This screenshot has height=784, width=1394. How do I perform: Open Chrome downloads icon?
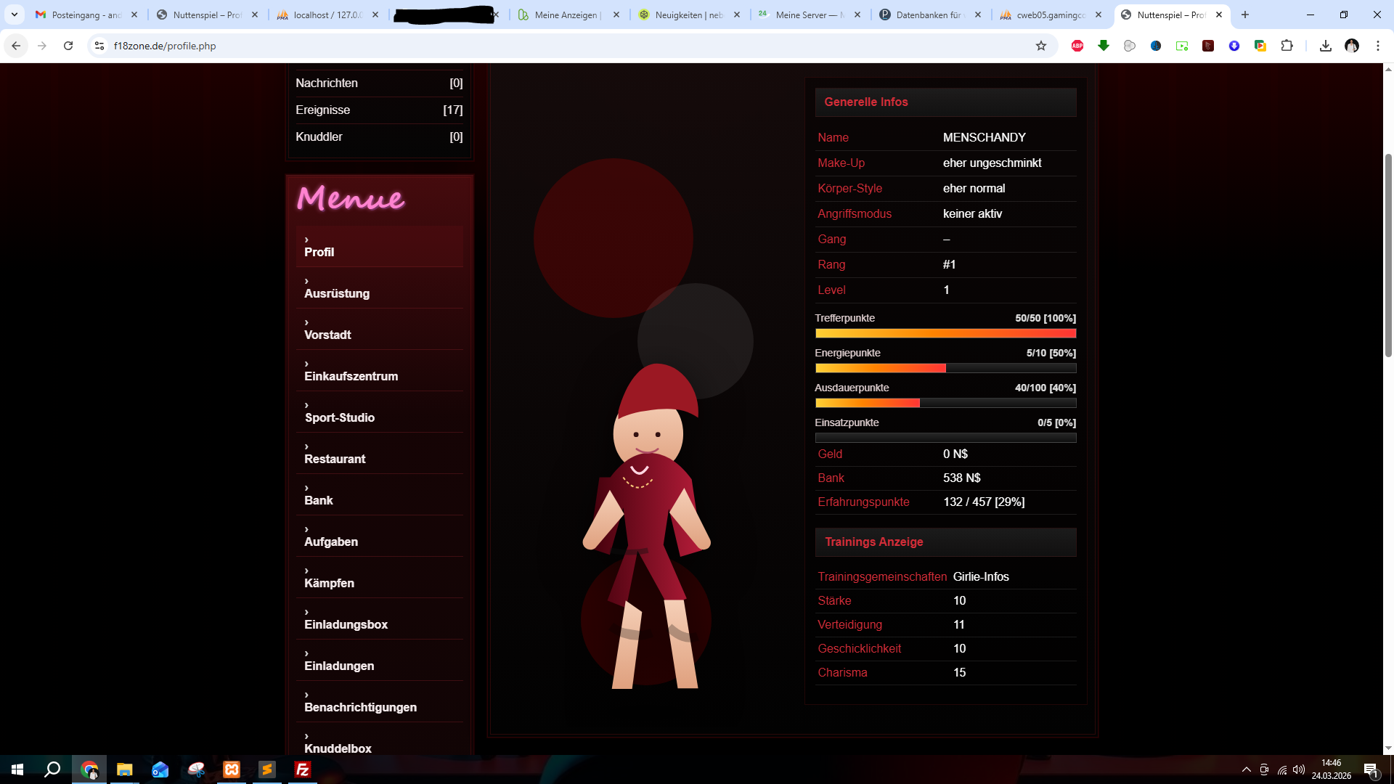click(x=1326, y=46)
